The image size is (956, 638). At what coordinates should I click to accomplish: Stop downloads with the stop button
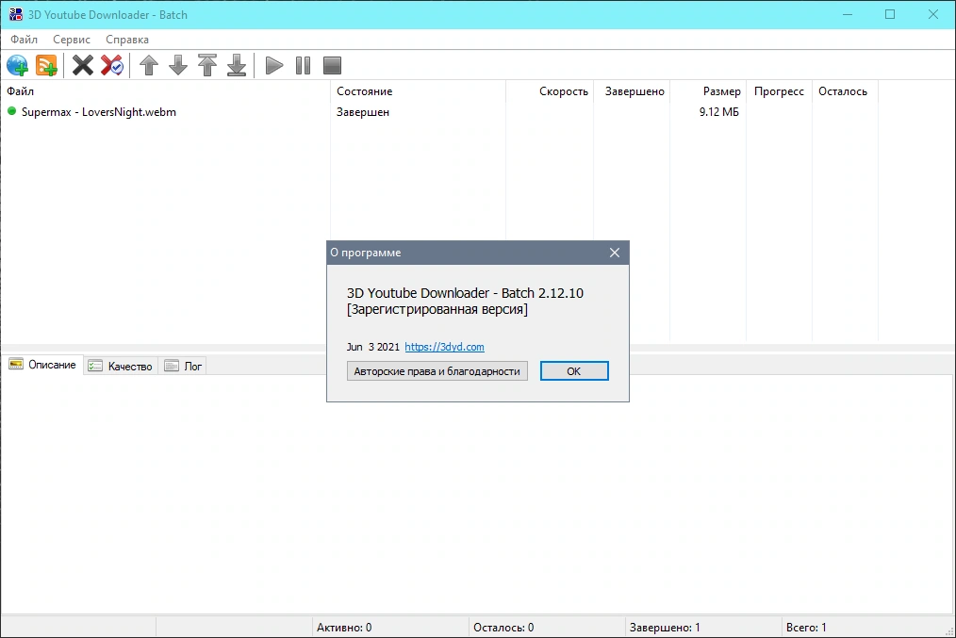point(332,65)
